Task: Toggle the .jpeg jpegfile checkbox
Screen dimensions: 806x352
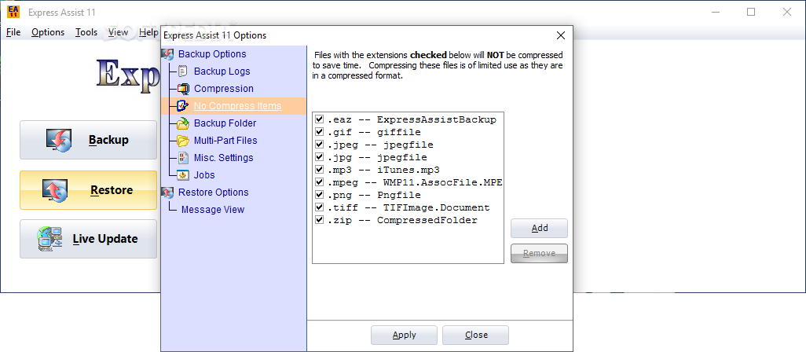Action: click(319, 145)
